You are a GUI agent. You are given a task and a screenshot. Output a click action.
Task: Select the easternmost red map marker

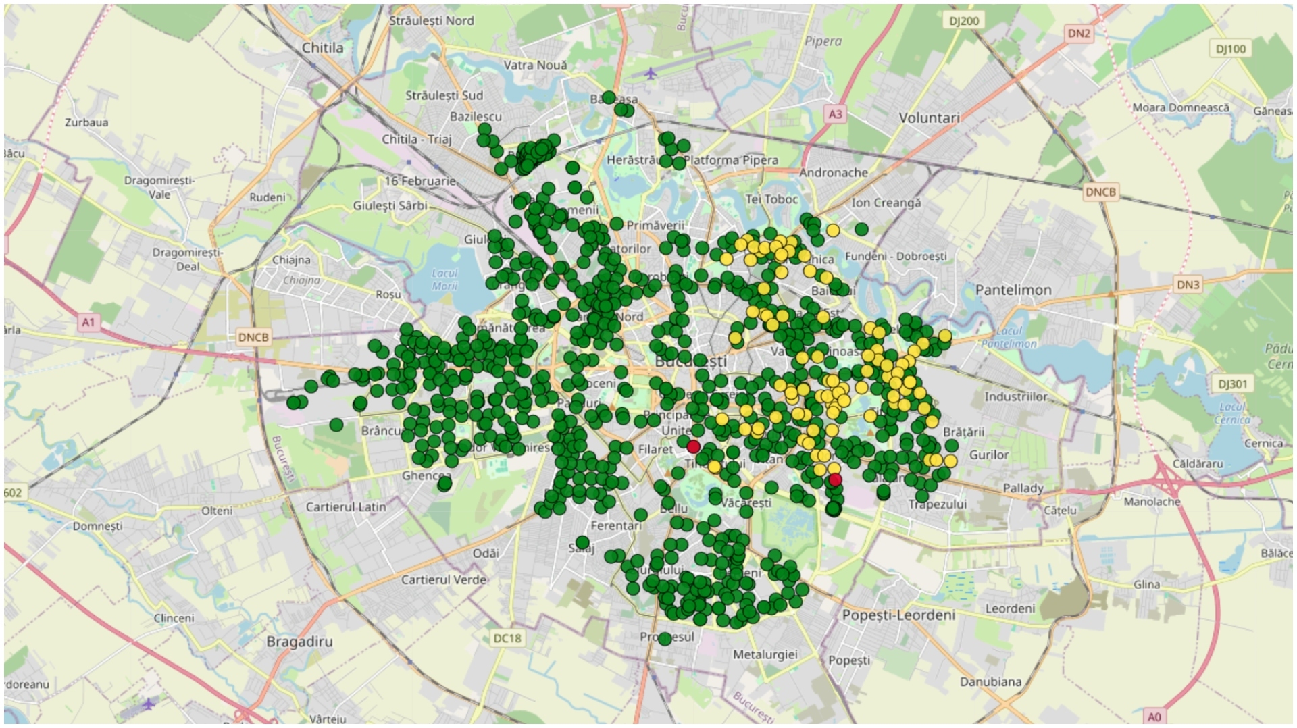point(835,479)
